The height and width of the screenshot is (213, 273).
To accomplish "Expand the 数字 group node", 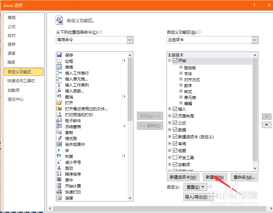I will coord(181,85).
